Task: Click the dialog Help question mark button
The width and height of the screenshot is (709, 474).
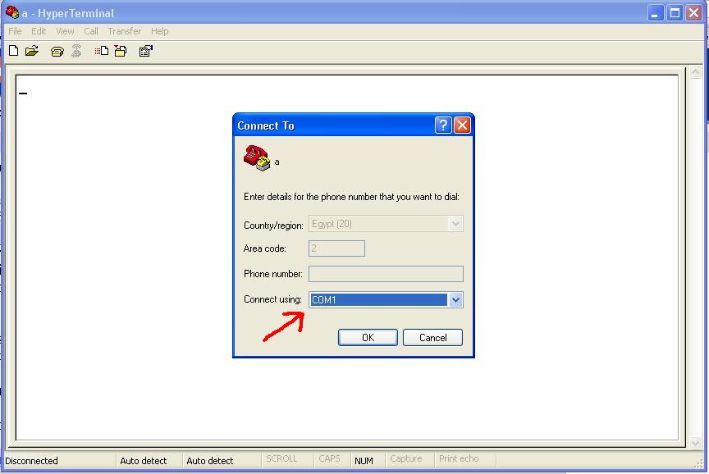Action: point(443,125)
